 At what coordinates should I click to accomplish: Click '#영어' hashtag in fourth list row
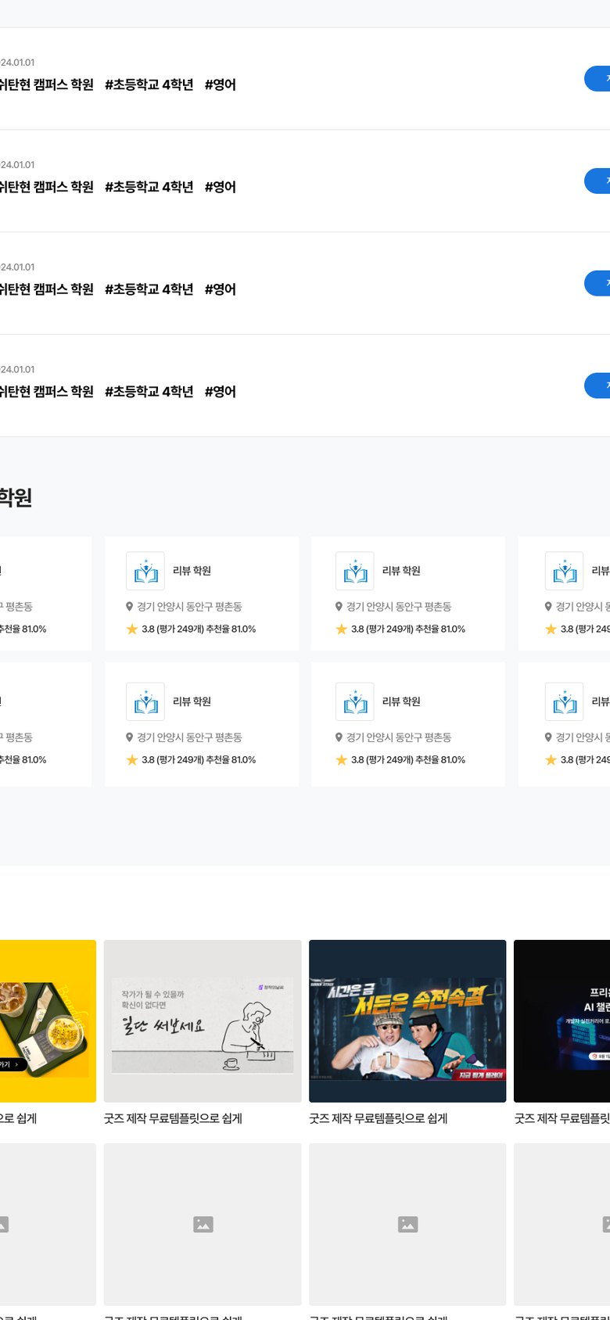pyautogui.click(x=221, y=392)
